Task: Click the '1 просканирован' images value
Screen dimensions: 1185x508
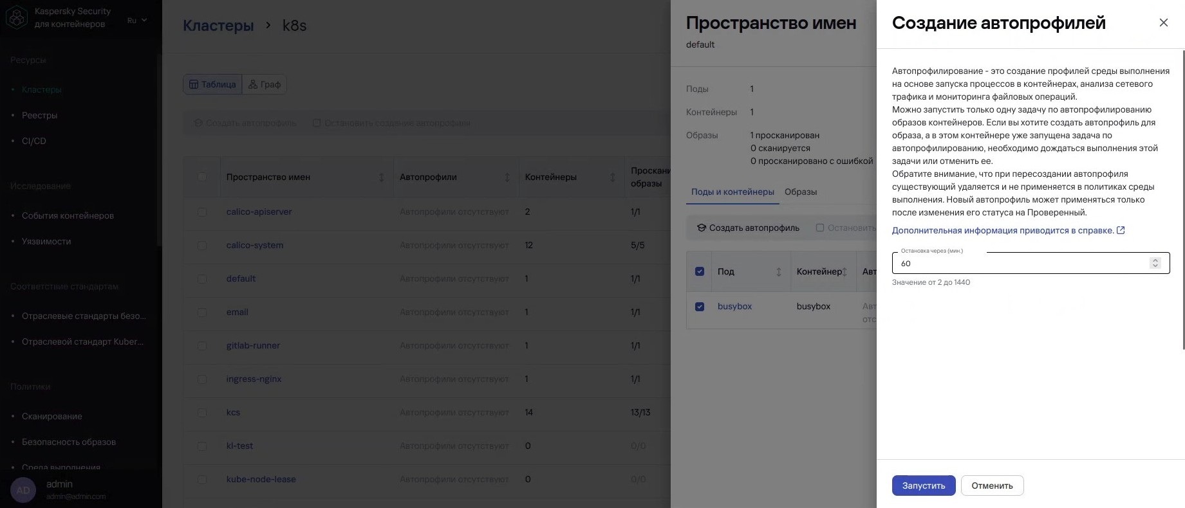Action: [x=785, y=135]
